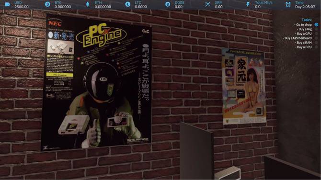321x180 pixels.
Task: Click the Bitcoin BTC coin icon
Action: click(x=47, y=4)
